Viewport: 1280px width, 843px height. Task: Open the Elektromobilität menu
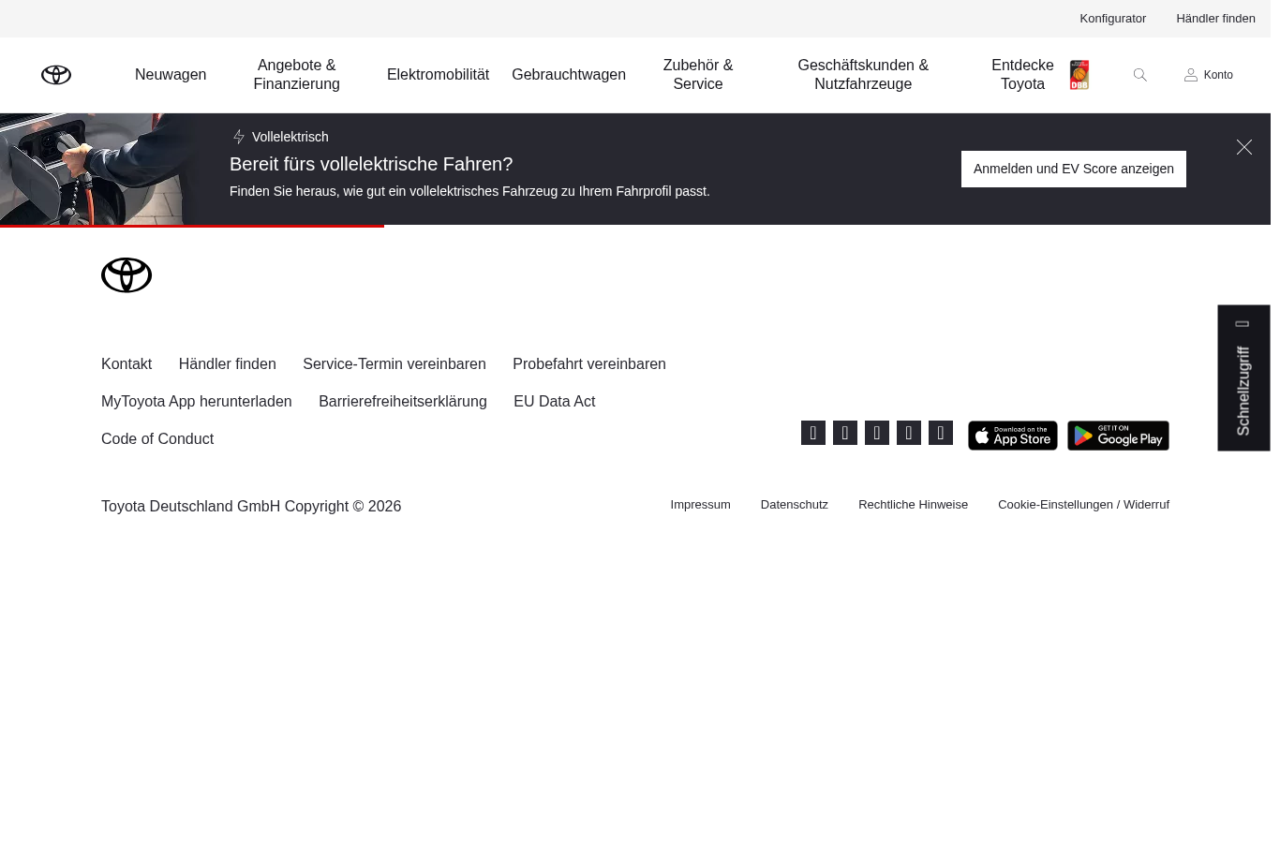[x=438, y=75]
